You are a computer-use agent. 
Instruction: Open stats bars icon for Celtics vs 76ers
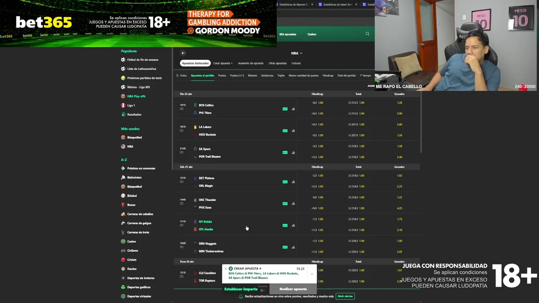coord(293,109)
